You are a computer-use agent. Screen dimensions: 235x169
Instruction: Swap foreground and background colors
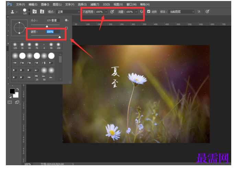tap(18, 89)
